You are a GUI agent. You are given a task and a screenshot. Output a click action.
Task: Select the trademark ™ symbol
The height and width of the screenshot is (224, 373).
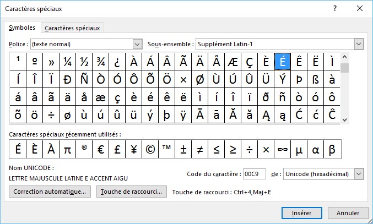click(x=167, y=149)
